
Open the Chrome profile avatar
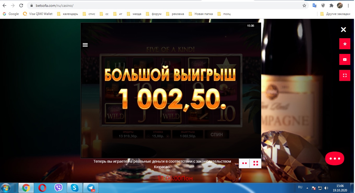coord(340,5)
